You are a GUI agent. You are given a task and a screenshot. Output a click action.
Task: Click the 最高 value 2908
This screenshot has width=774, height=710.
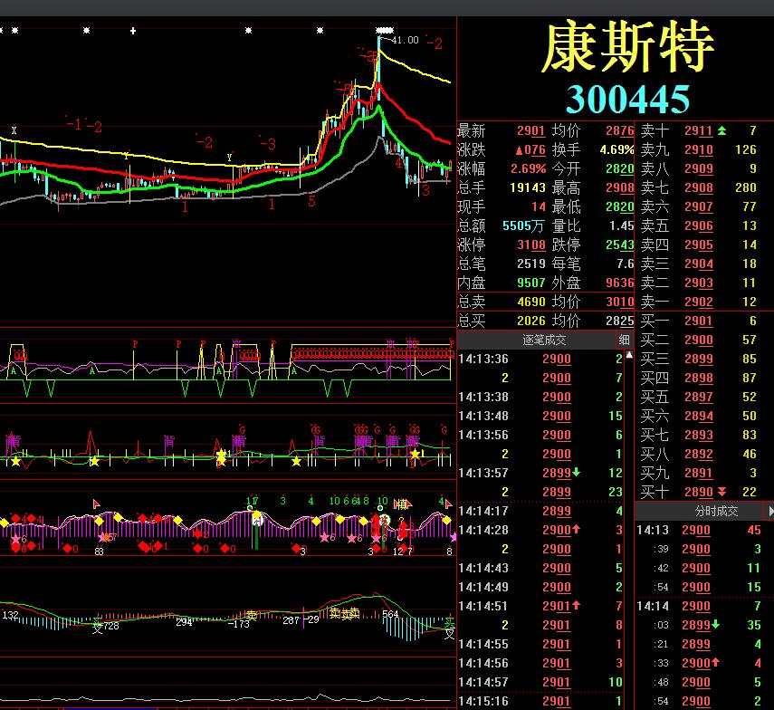(620, 187)
